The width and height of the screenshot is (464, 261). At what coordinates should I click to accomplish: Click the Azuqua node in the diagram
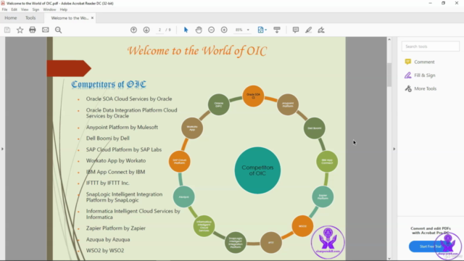(183, 196)
